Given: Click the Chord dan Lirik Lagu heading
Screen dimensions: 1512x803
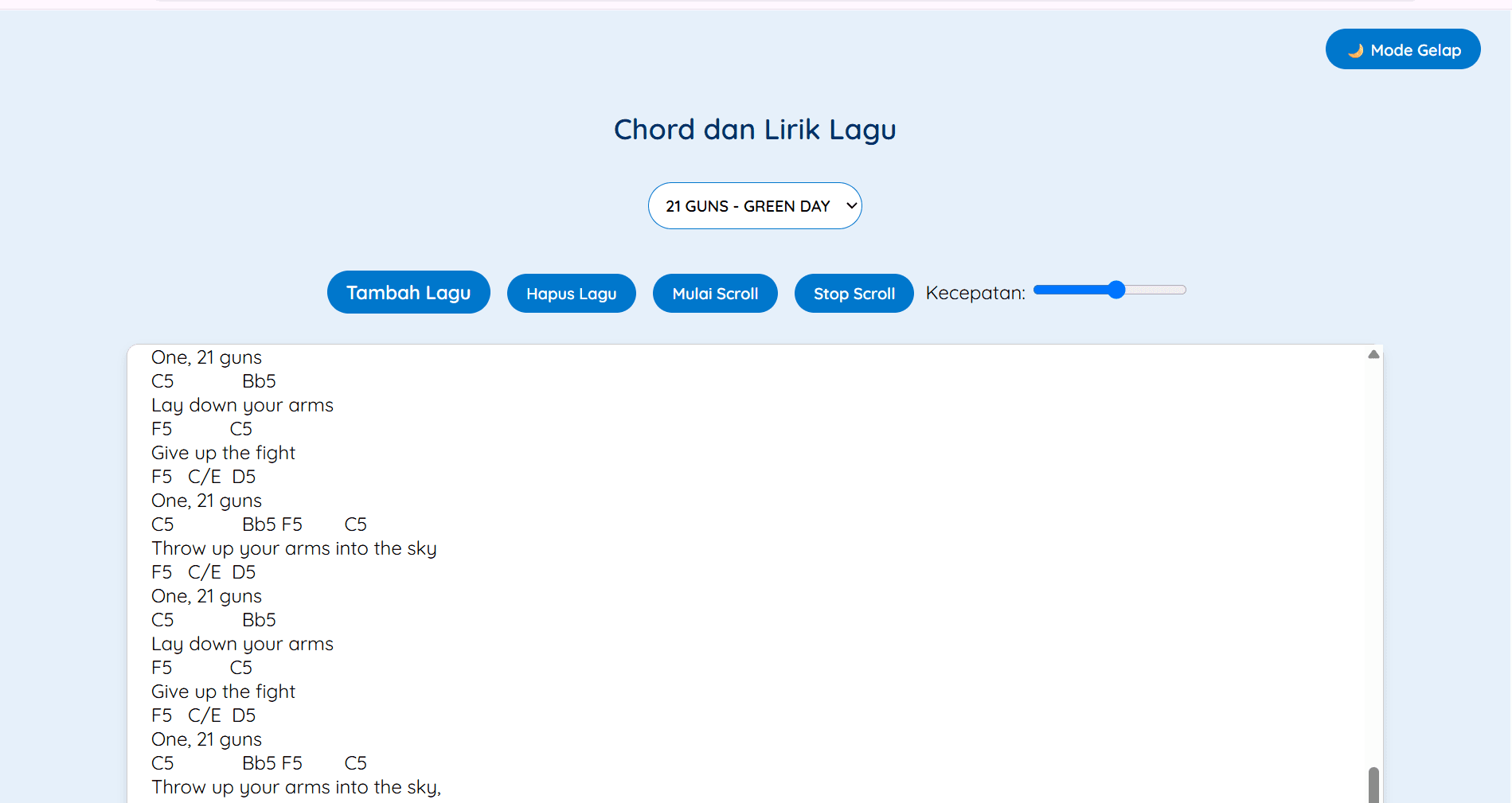Looking at the screenshot, I should [755, 130].
